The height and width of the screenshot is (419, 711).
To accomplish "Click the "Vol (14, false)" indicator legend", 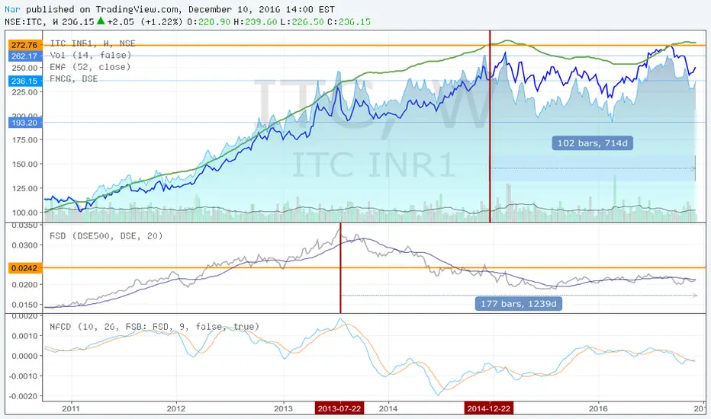I will 90,55.
